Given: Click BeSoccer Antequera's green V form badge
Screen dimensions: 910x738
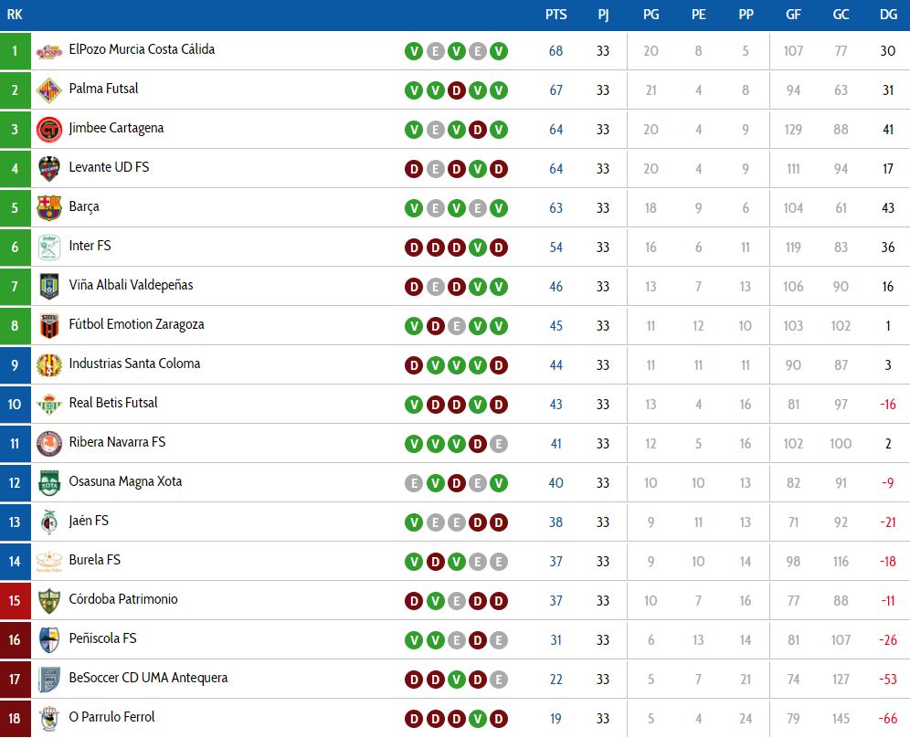Looking at the screenshot, I should [456, 680].
